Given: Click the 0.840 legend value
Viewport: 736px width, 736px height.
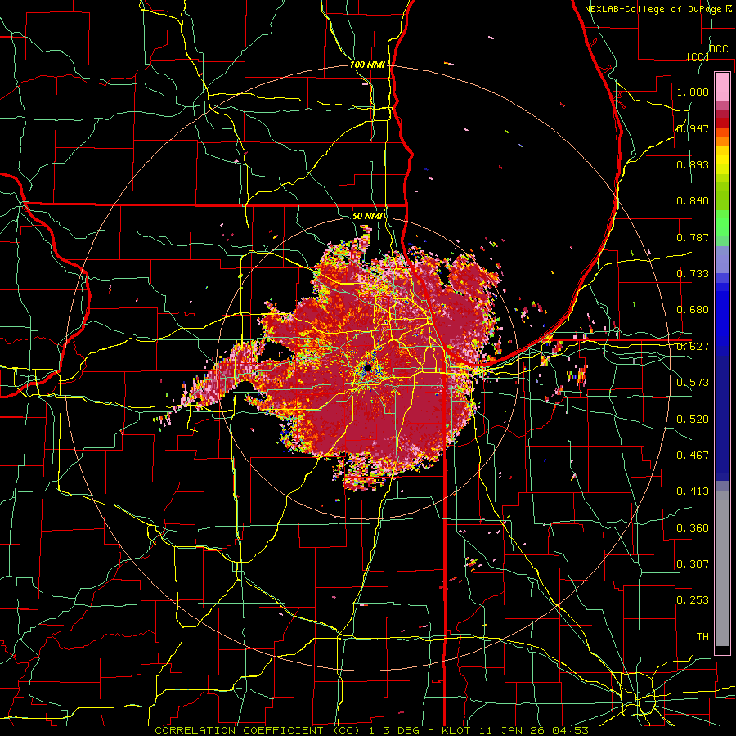Looking at the screenshot, I should click(693, 201).
